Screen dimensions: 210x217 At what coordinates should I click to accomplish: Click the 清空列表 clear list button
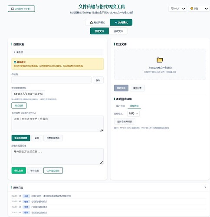pyautogui.click(x=137, y=88)
